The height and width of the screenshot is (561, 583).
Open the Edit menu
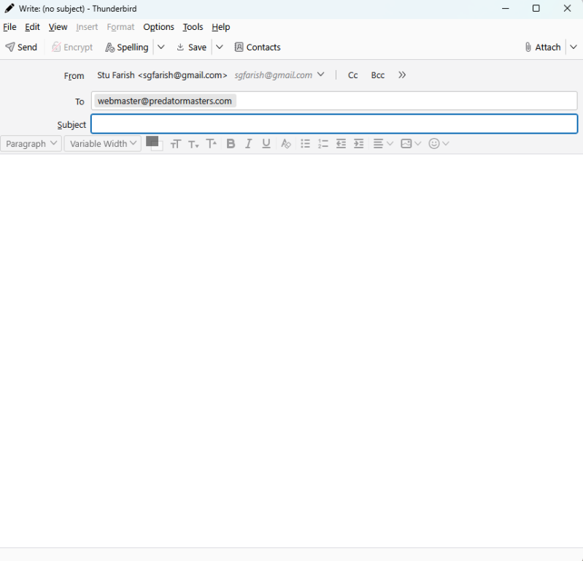[x=32, y=27]
